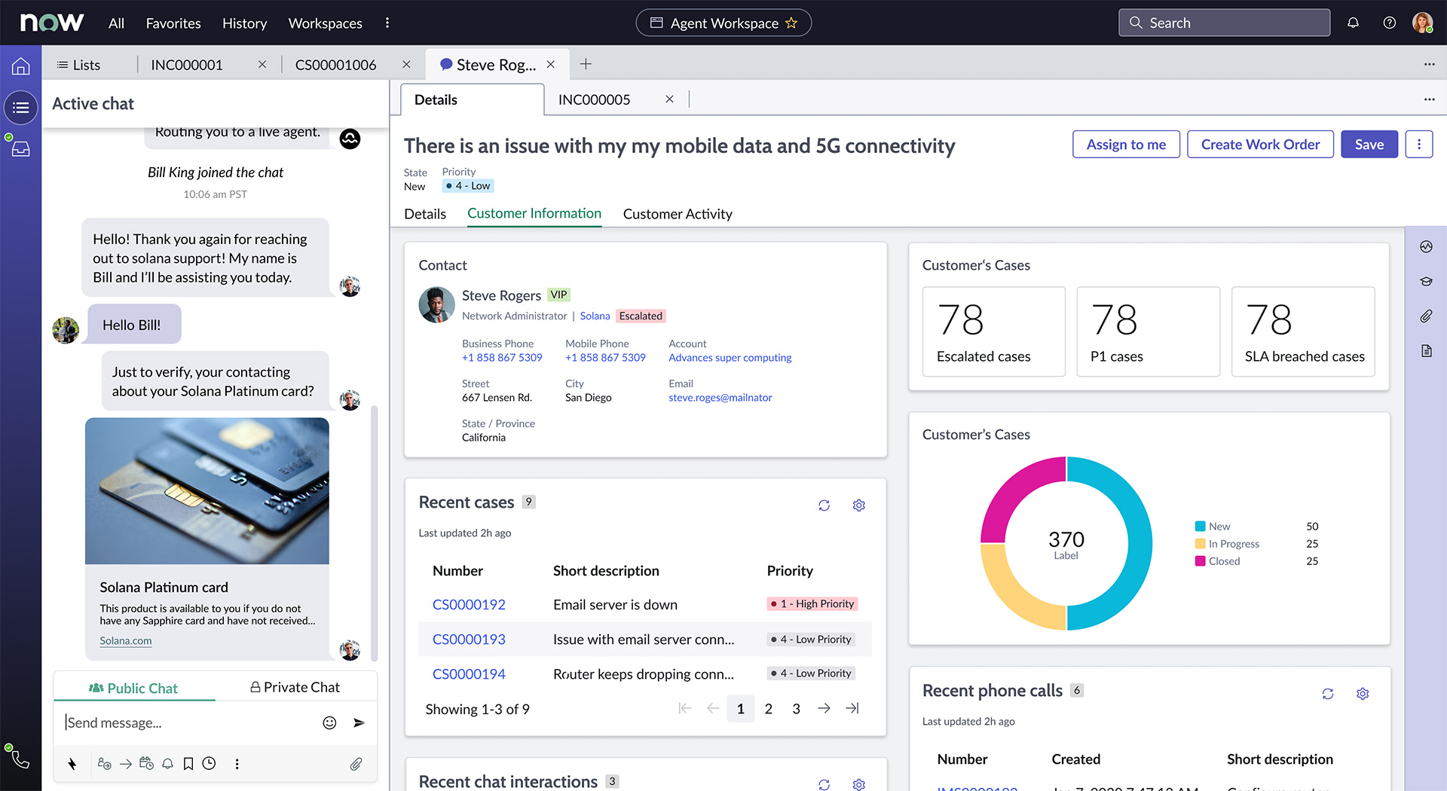Click the phone icon in sidebar
This screenshot has height=791, width=1447.
[x=21, y=759]
